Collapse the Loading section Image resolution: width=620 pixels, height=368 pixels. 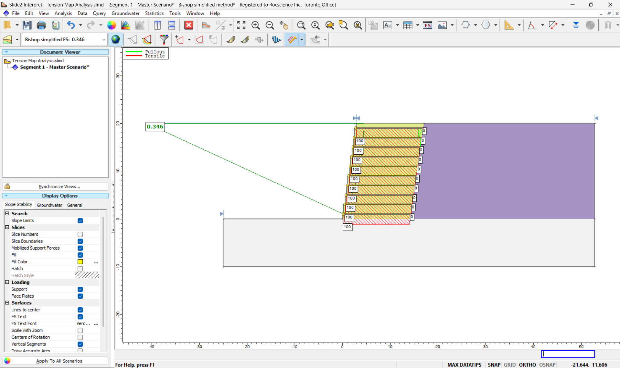(x=7, y=282)
